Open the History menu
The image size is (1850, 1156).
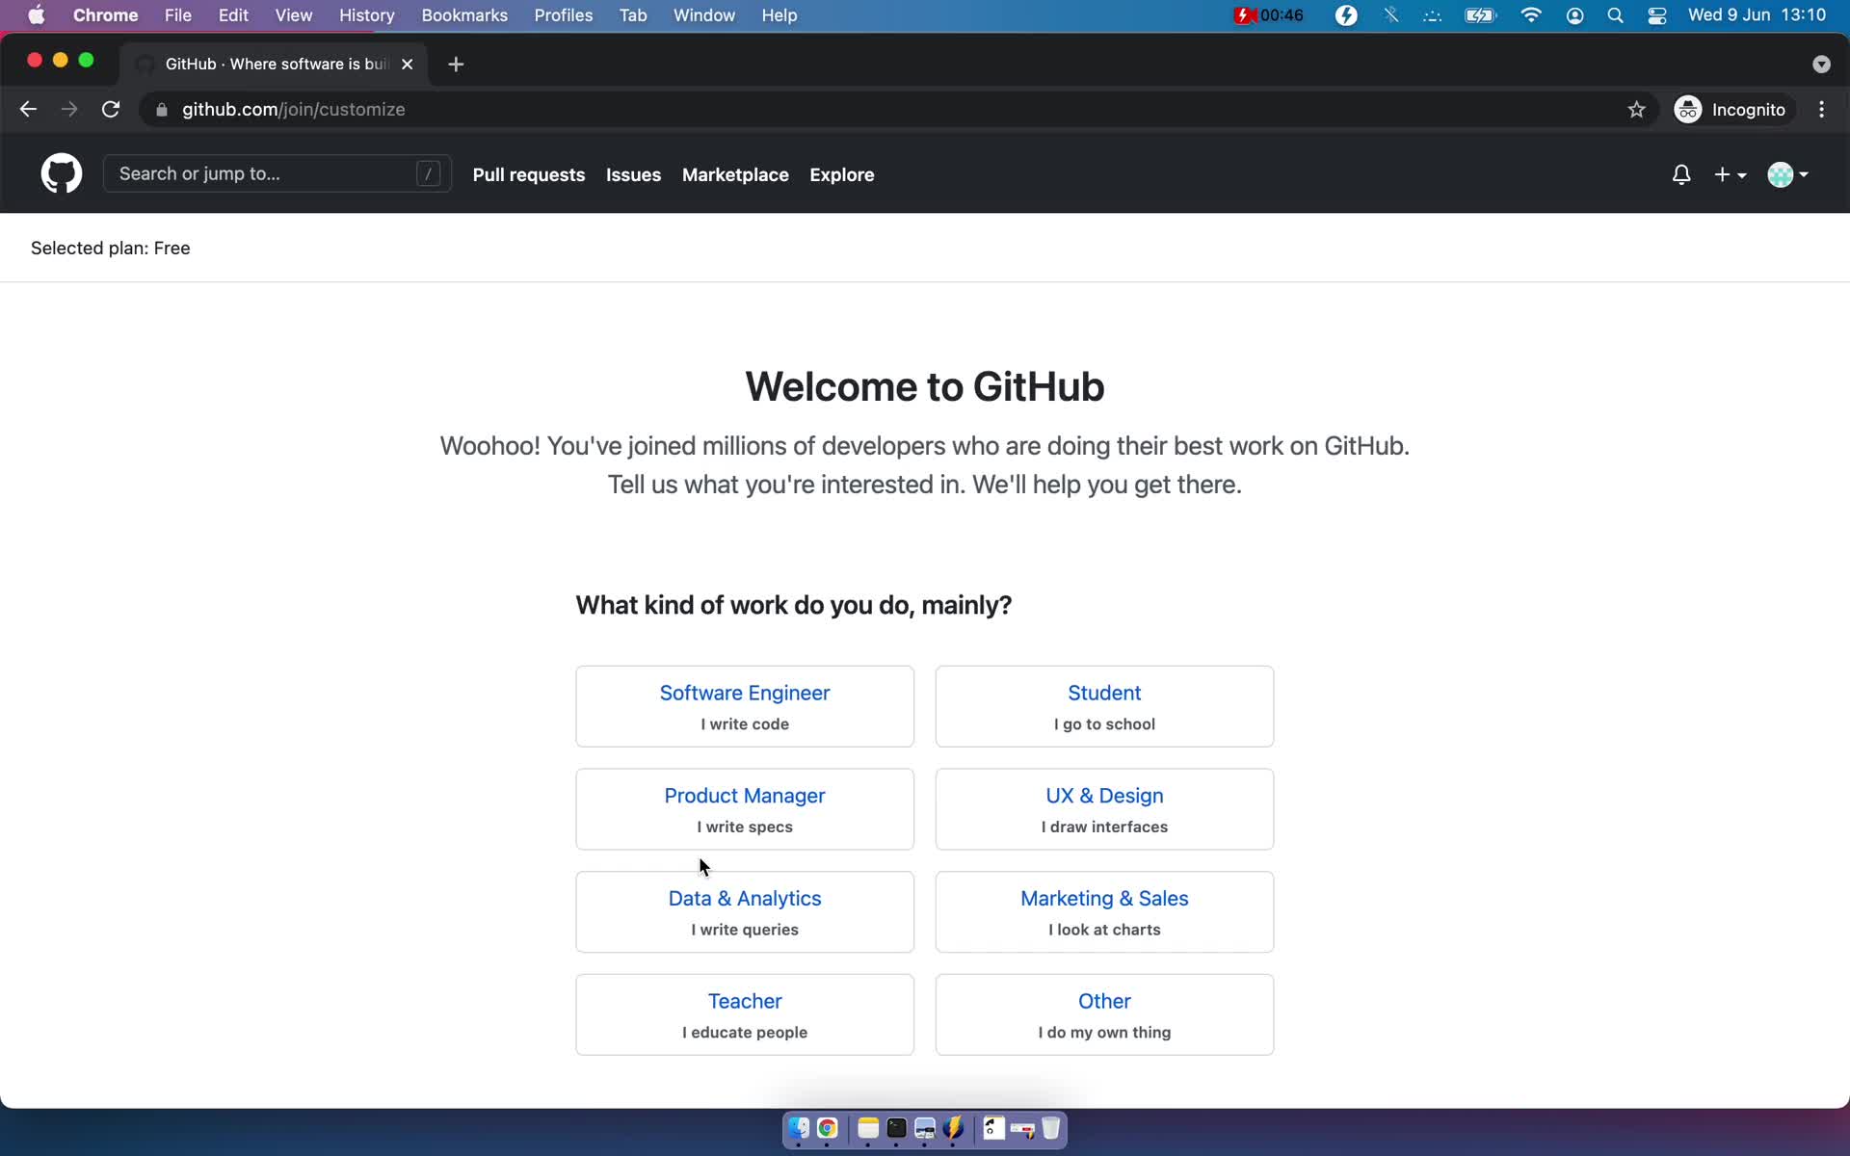(x=366, y=15)
